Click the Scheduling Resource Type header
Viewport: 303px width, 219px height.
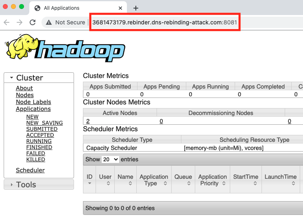(254, 140)
